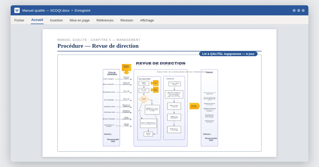The image size is (319, 167).
Task: Click the document title Manuel qualité — SCOQI.docx
Action: click(46, 10)
